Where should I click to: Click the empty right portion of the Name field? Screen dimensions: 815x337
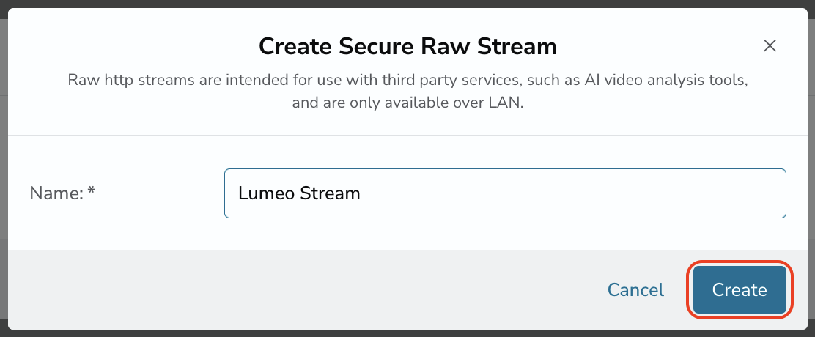[x=572, y=193]
